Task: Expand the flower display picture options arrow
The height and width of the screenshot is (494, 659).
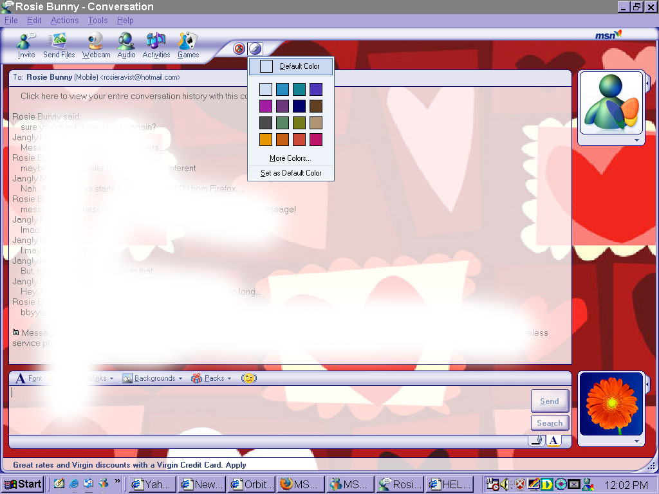Action: 636,441
